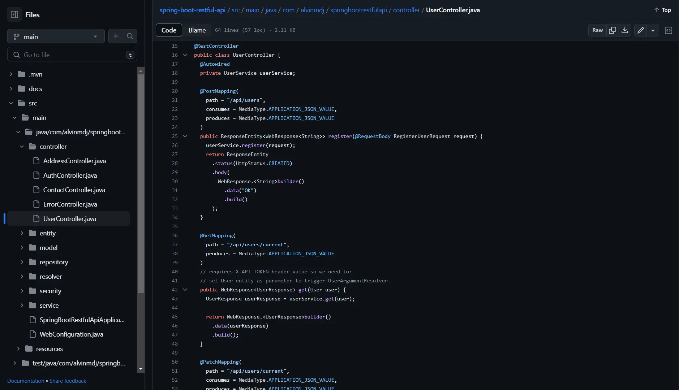
Task: Copy raw file contents icon
Action: pos(613,30)
